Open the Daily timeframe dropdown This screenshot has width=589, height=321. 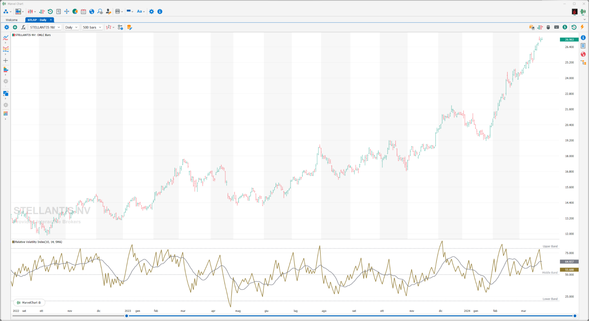click(71, 27)
